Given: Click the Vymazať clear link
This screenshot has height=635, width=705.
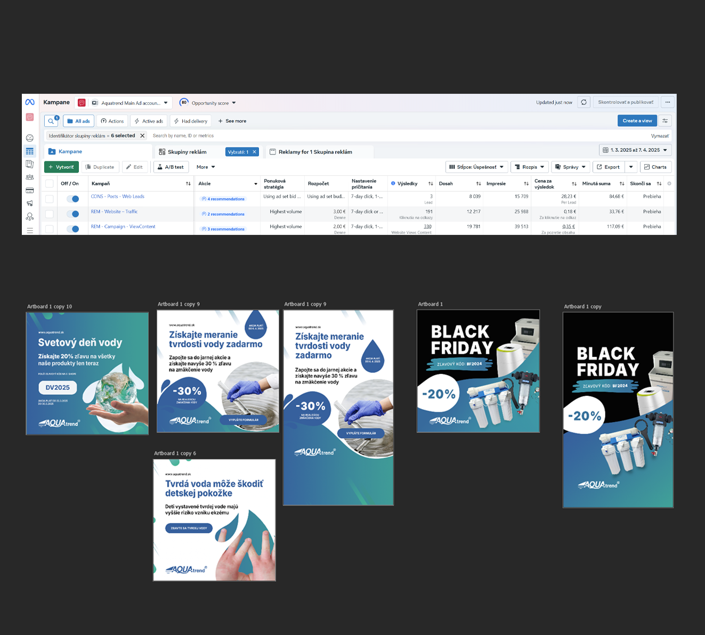Looking at the screenshot, I should [x=660, y=136].
